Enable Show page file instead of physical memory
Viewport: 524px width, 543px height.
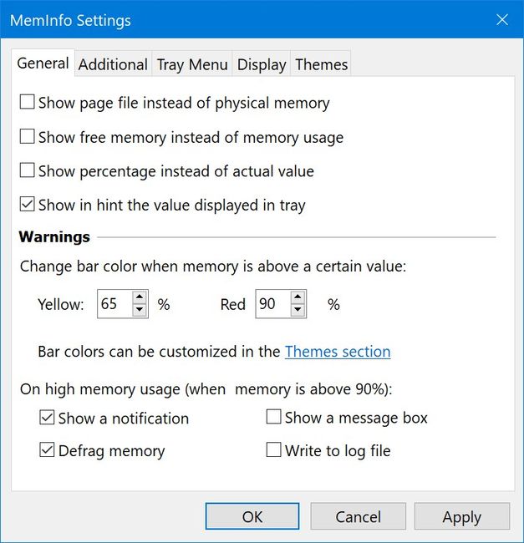pyautogui.click(x=28, y=103)
